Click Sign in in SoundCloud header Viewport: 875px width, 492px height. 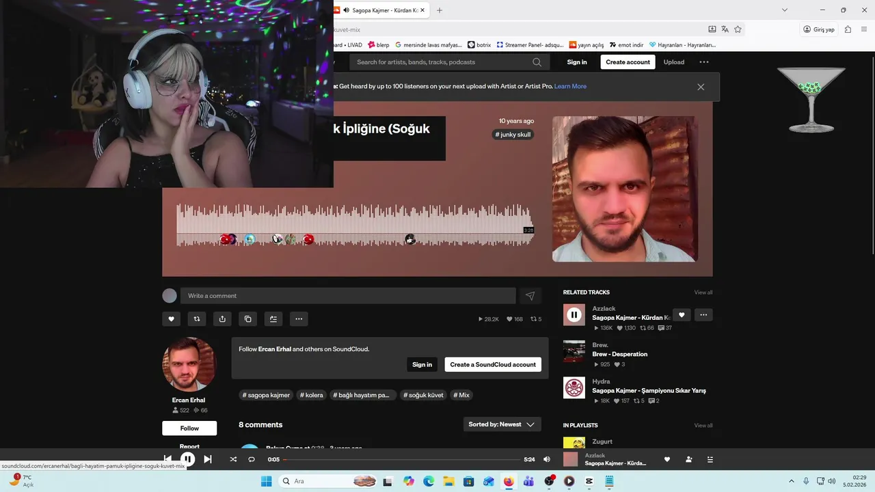click(x=577, y=62)
